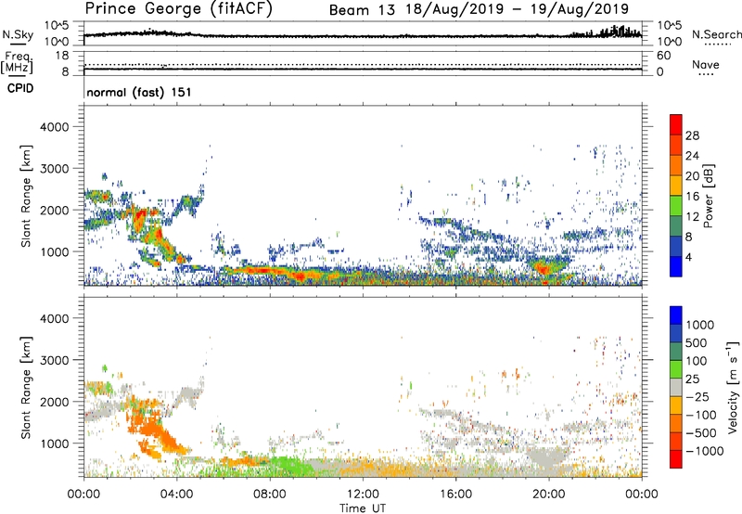Click the -25 tick on velocity colorbar
This screenshot has height=514, width=742.
(x=697, y=396)
